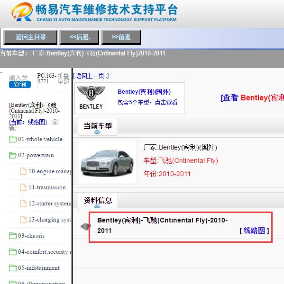The image size is (284, 284).
Task: Expand the 01-whole vehicle tree item
Action: [40, 139]
